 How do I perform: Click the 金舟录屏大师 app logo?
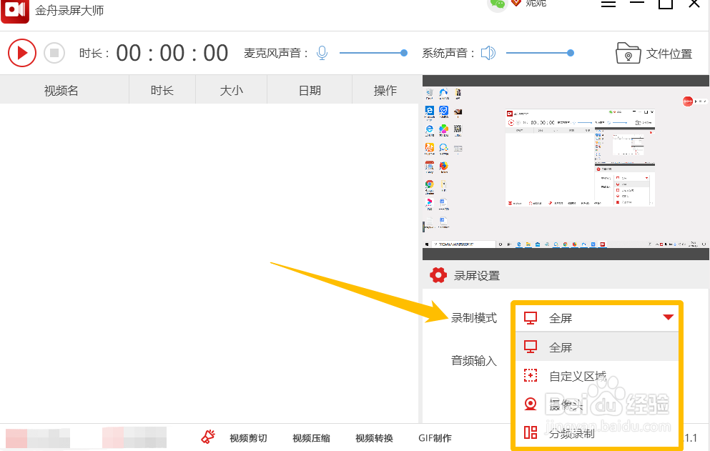pyautogui.click(x=15, y=11)
